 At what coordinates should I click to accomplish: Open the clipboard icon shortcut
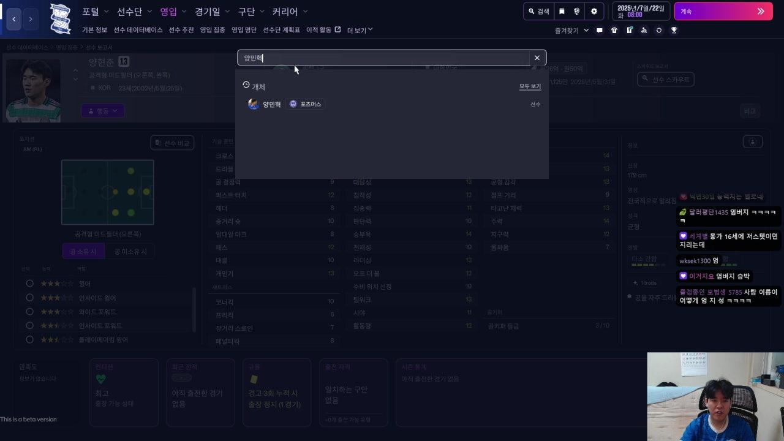click(x=629, y=30)
